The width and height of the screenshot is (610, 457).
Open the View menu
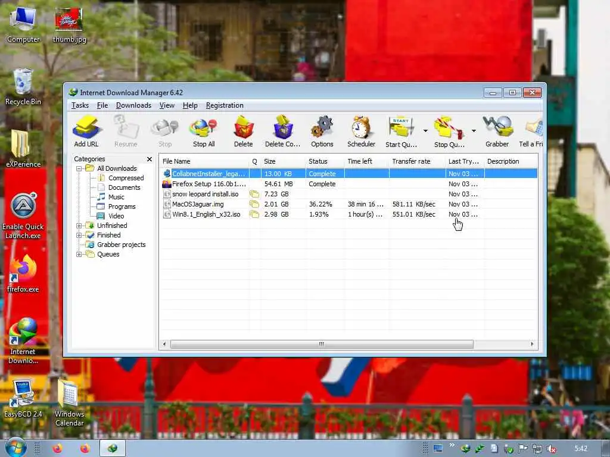coord(167,105)
